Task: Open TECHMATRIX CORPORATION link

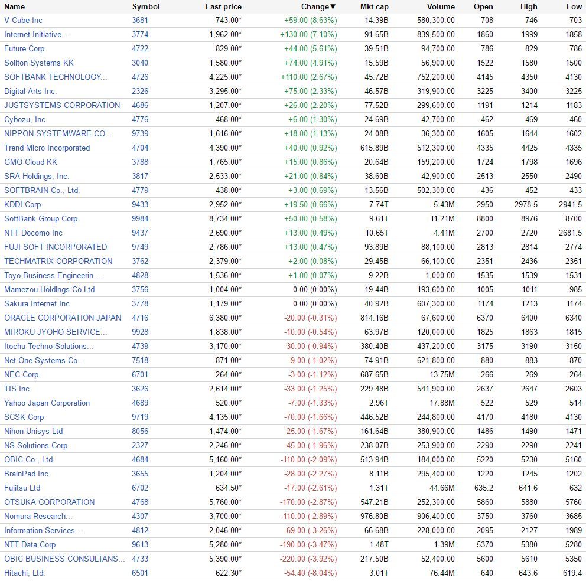Action: click(58, 262)
